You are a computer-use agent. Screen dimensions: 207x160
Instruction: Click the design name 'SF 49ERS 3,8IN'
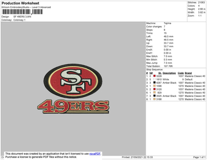(x=22, y=17)
